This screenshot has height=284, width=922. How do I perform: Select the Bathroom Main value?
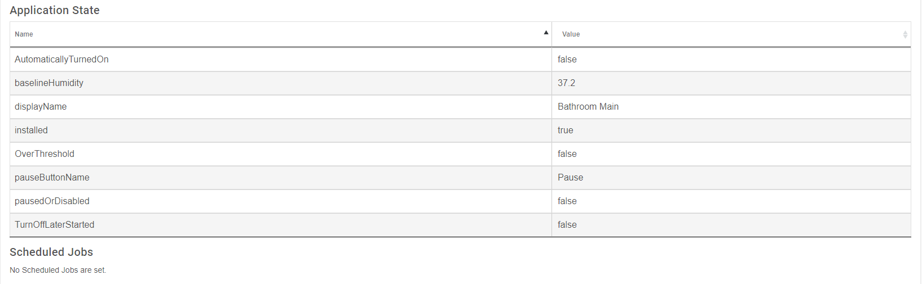pos(588,107)
